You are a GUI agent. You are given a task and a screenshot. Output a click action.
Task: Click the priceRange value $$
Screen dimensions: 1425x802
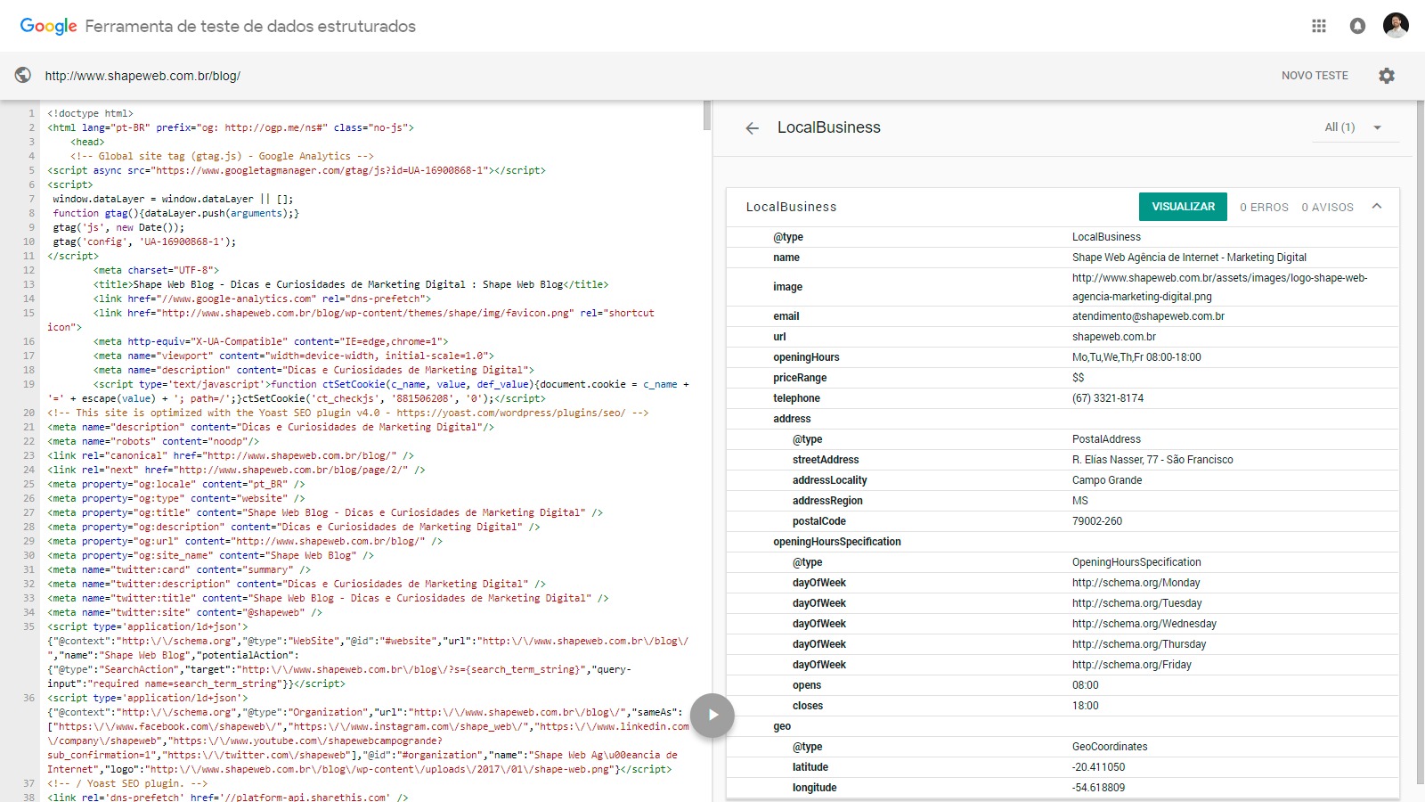point(1079,378)
